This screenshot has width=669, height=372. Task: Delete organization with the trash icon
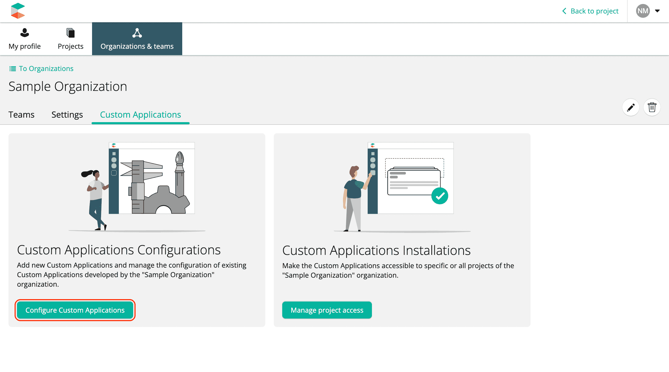coord(652,107)
